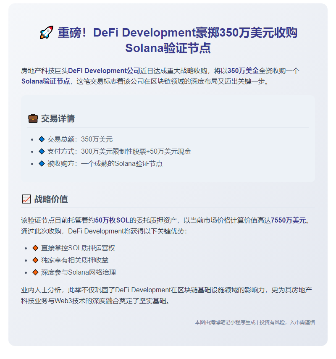Click the list item 直接掌控SOL质押运营权

(x=78, y=248)
